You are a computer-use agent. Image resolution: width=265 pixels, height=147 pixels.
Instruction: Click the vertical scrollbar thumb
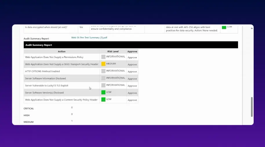[252, 107]
